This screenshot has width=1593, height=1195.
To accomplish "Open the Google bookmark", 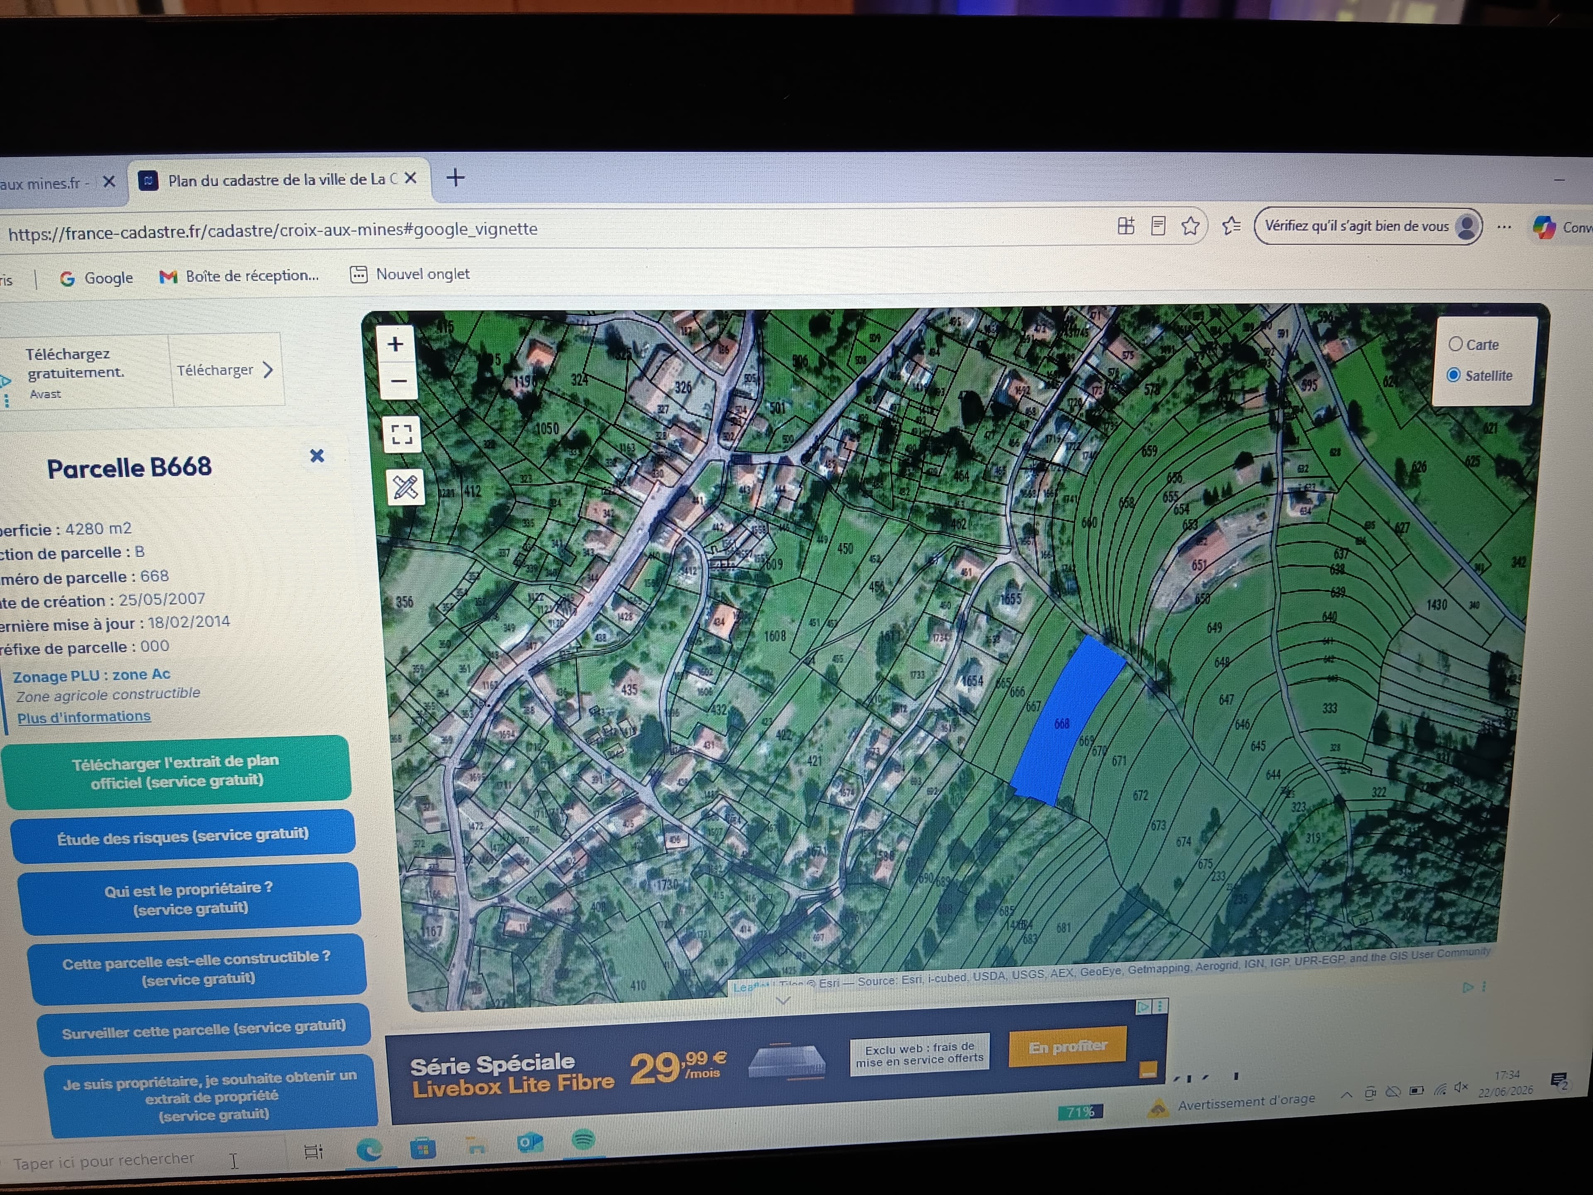I will click(x=97, y=278).
